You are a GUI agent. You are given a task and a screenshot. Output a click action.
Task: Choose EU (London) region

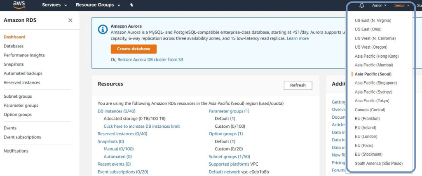[366, 137]
